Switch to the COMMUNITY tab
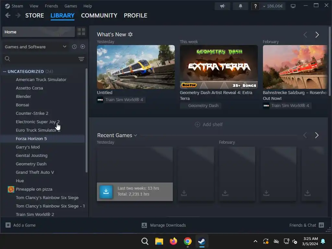Viewport: 332px width, 249px height. tap(99, 16)
